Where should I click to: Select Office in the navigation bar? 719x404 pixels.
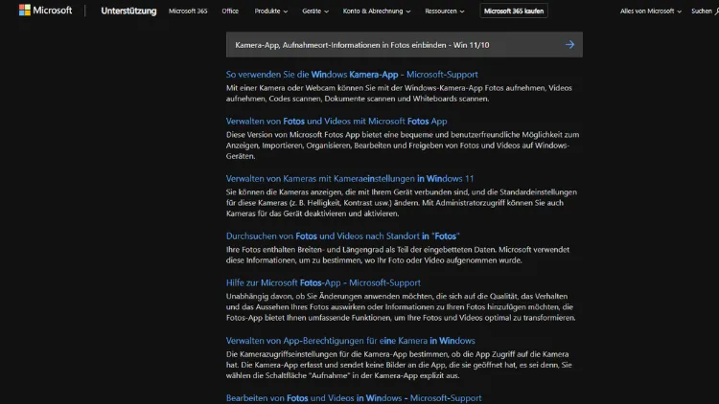[230, 11]
